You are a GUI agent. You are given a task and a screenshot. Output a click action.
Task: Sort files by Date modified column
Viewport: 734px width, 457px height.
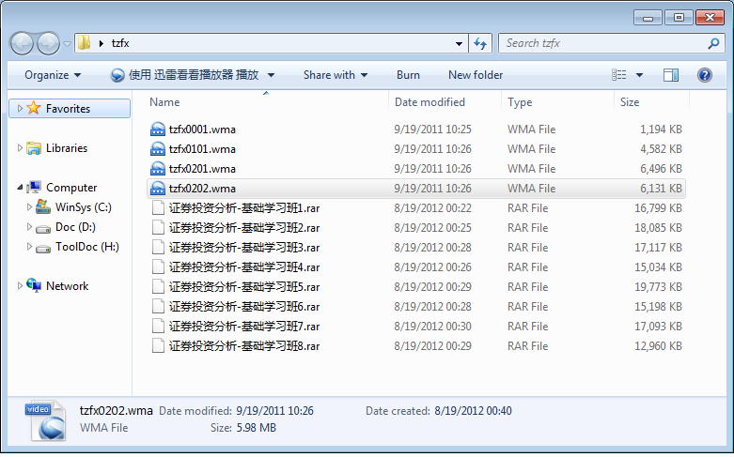pos(429,102)
